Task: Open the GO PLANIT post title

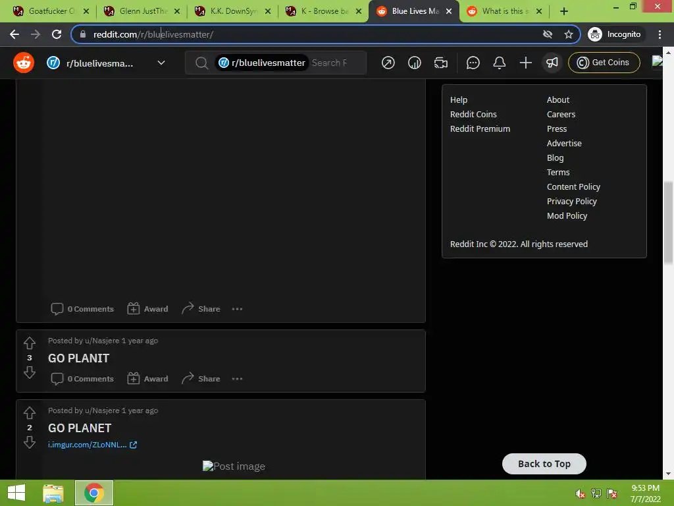Action: coord(79,358)
